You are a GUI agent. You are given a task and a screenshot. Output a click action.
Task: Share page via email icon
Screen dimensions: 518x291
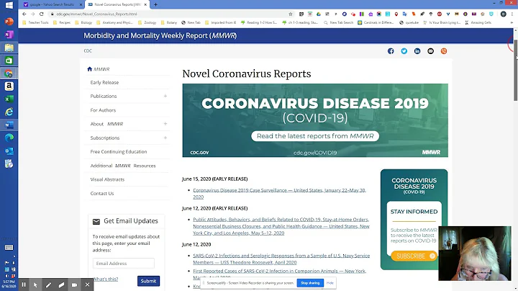[x=430, y=51]
